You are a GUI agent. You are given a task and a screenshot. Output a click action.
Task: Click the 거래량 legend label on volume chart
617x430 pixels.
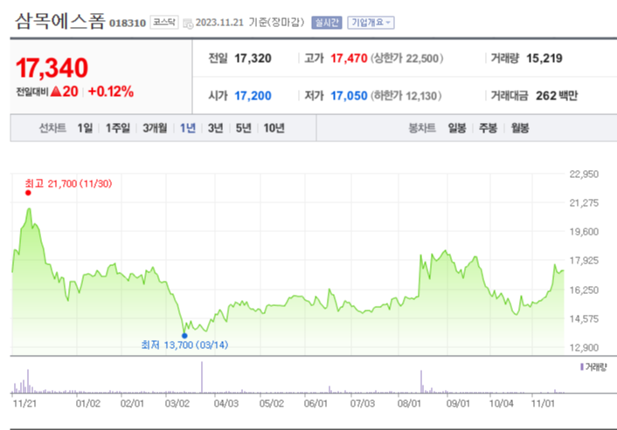click(x=593, y=367)
